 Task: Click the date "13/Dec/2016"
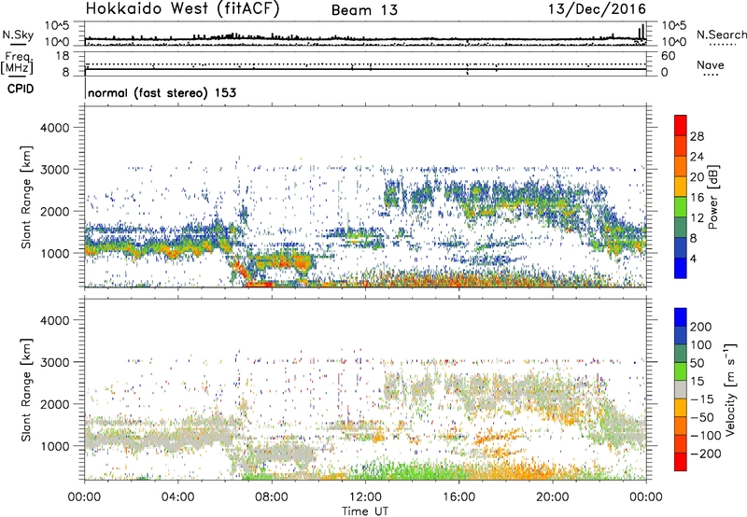click(598, 9)
